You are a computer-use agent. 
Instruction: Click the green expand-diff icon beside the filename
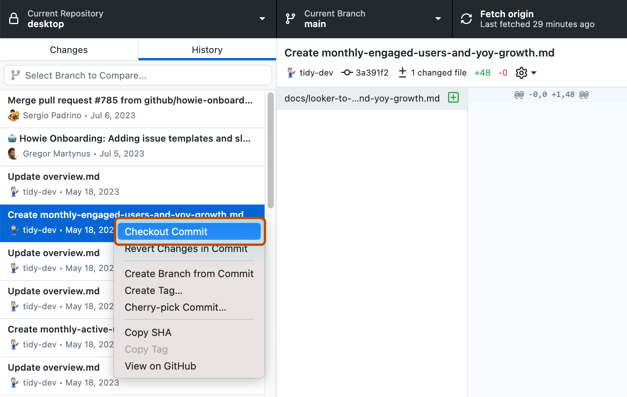[453, 98]
